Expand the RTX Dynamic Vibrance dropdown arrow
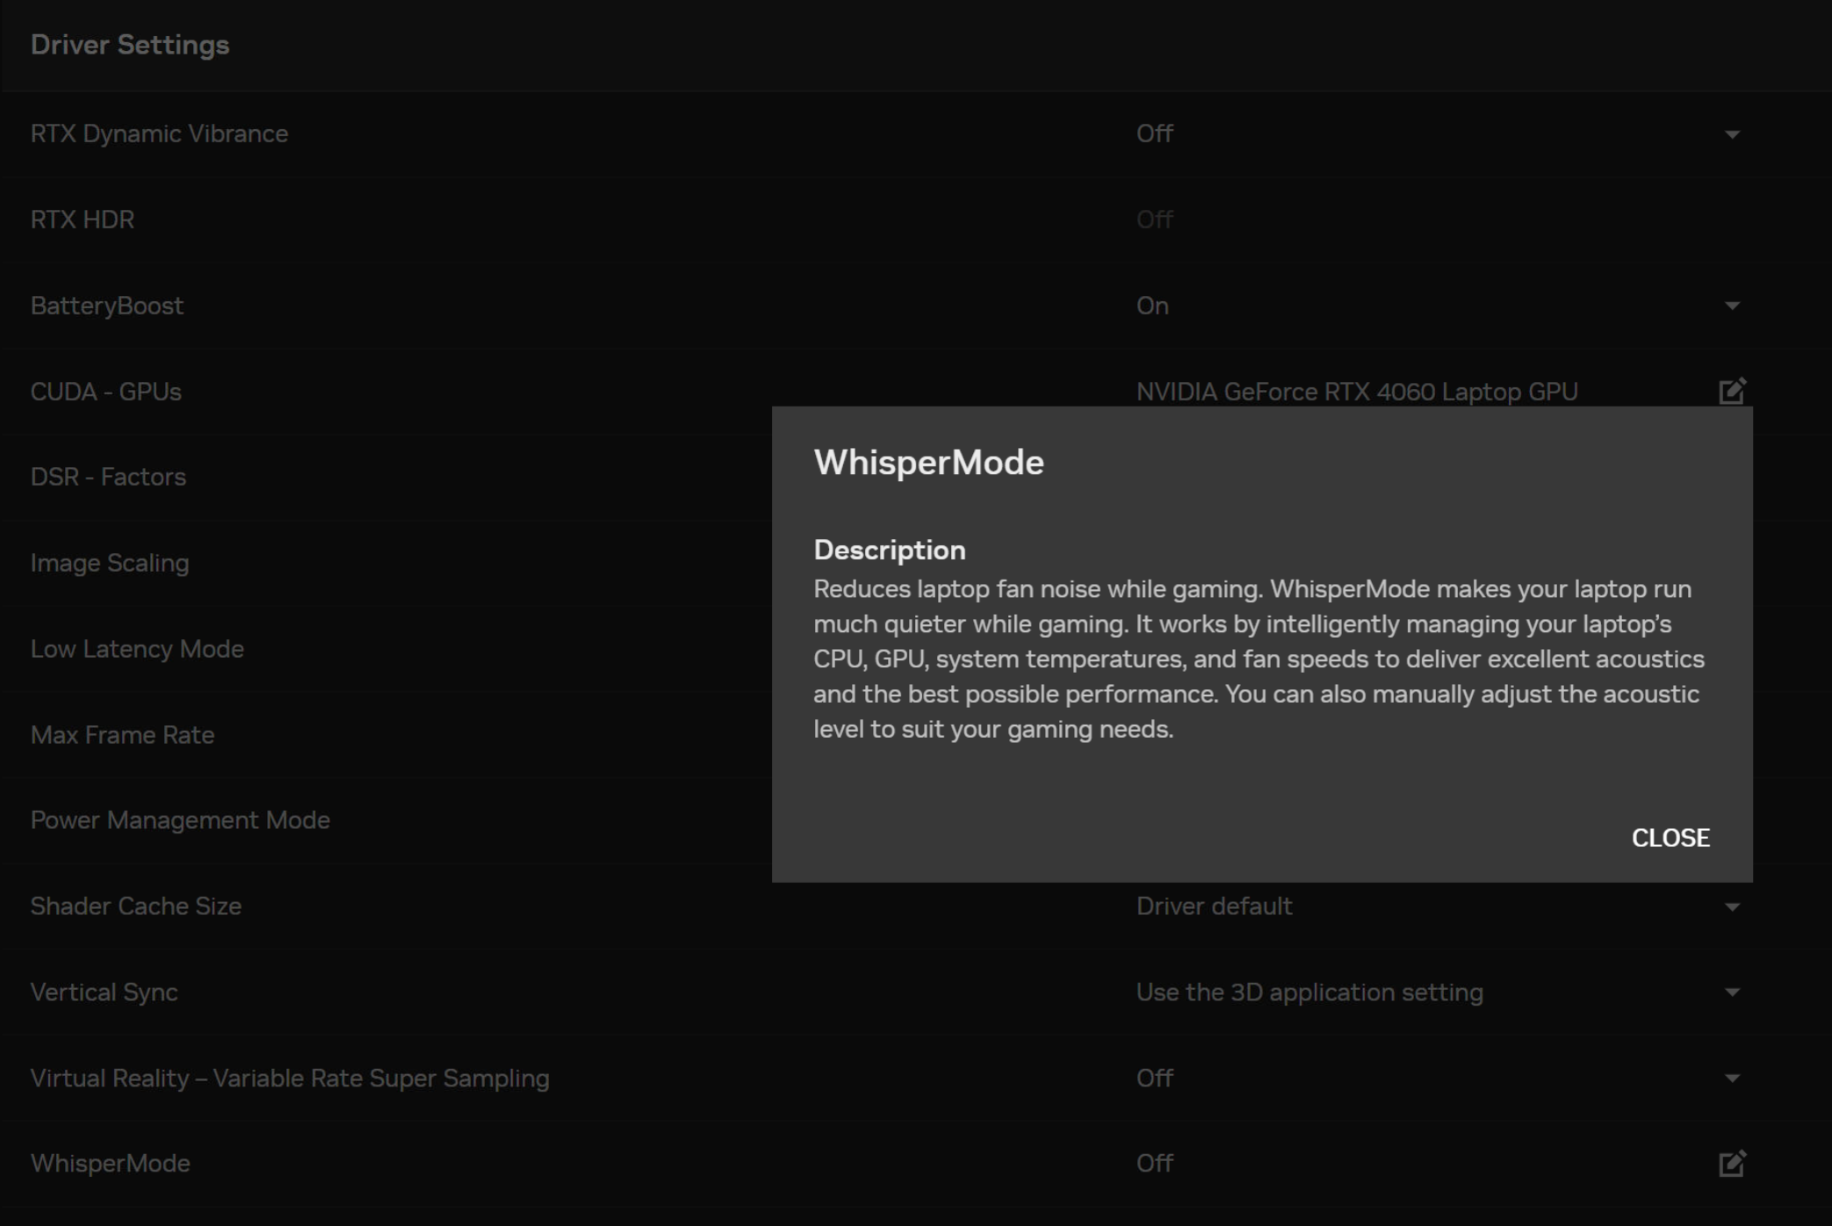Screen dimensions: 1832x1226 (x=1731, y=134)
